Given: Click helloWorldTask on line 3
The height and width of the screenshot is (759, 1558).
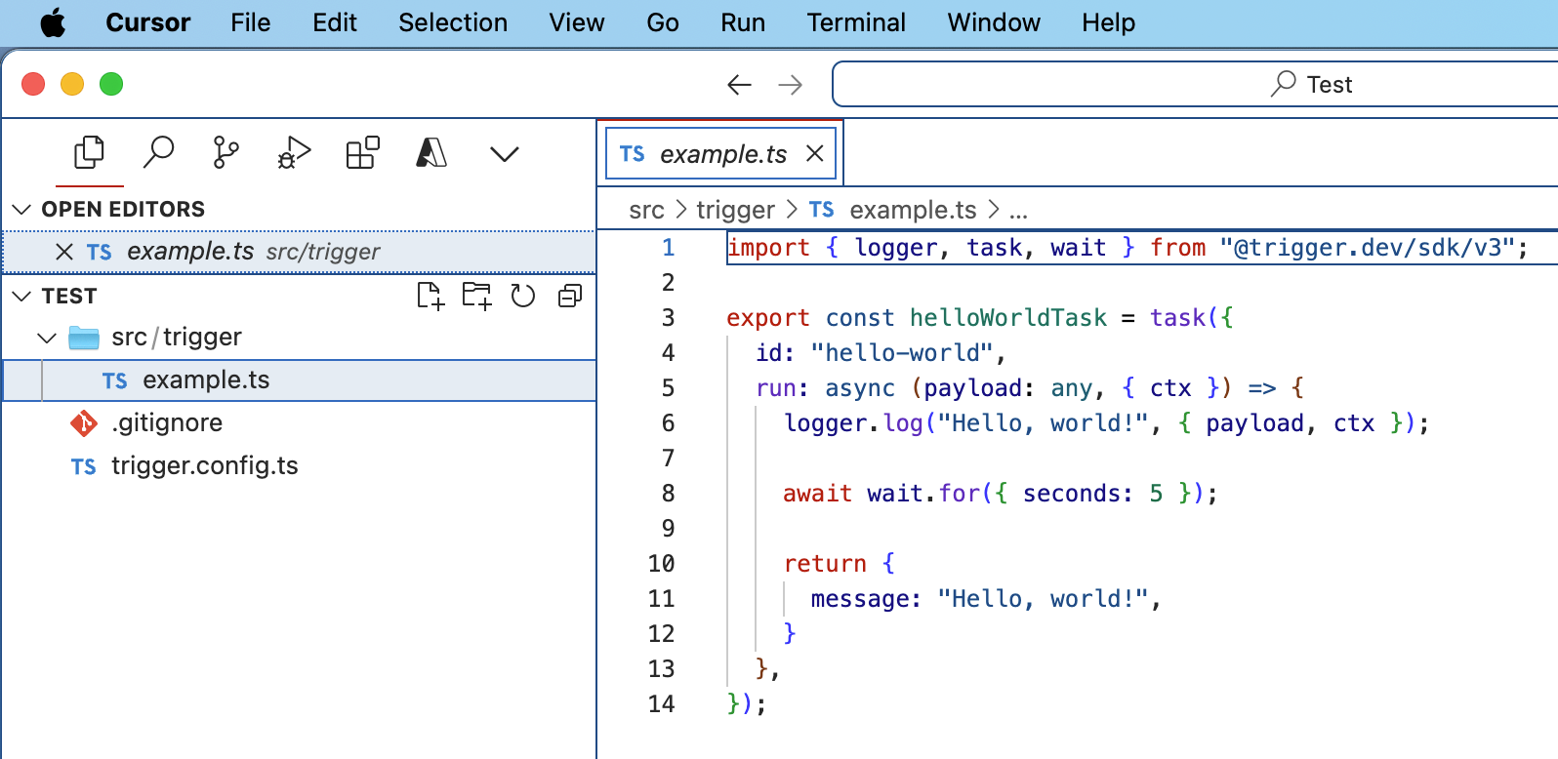Looking at the screenshot, I should point(1008,318).
